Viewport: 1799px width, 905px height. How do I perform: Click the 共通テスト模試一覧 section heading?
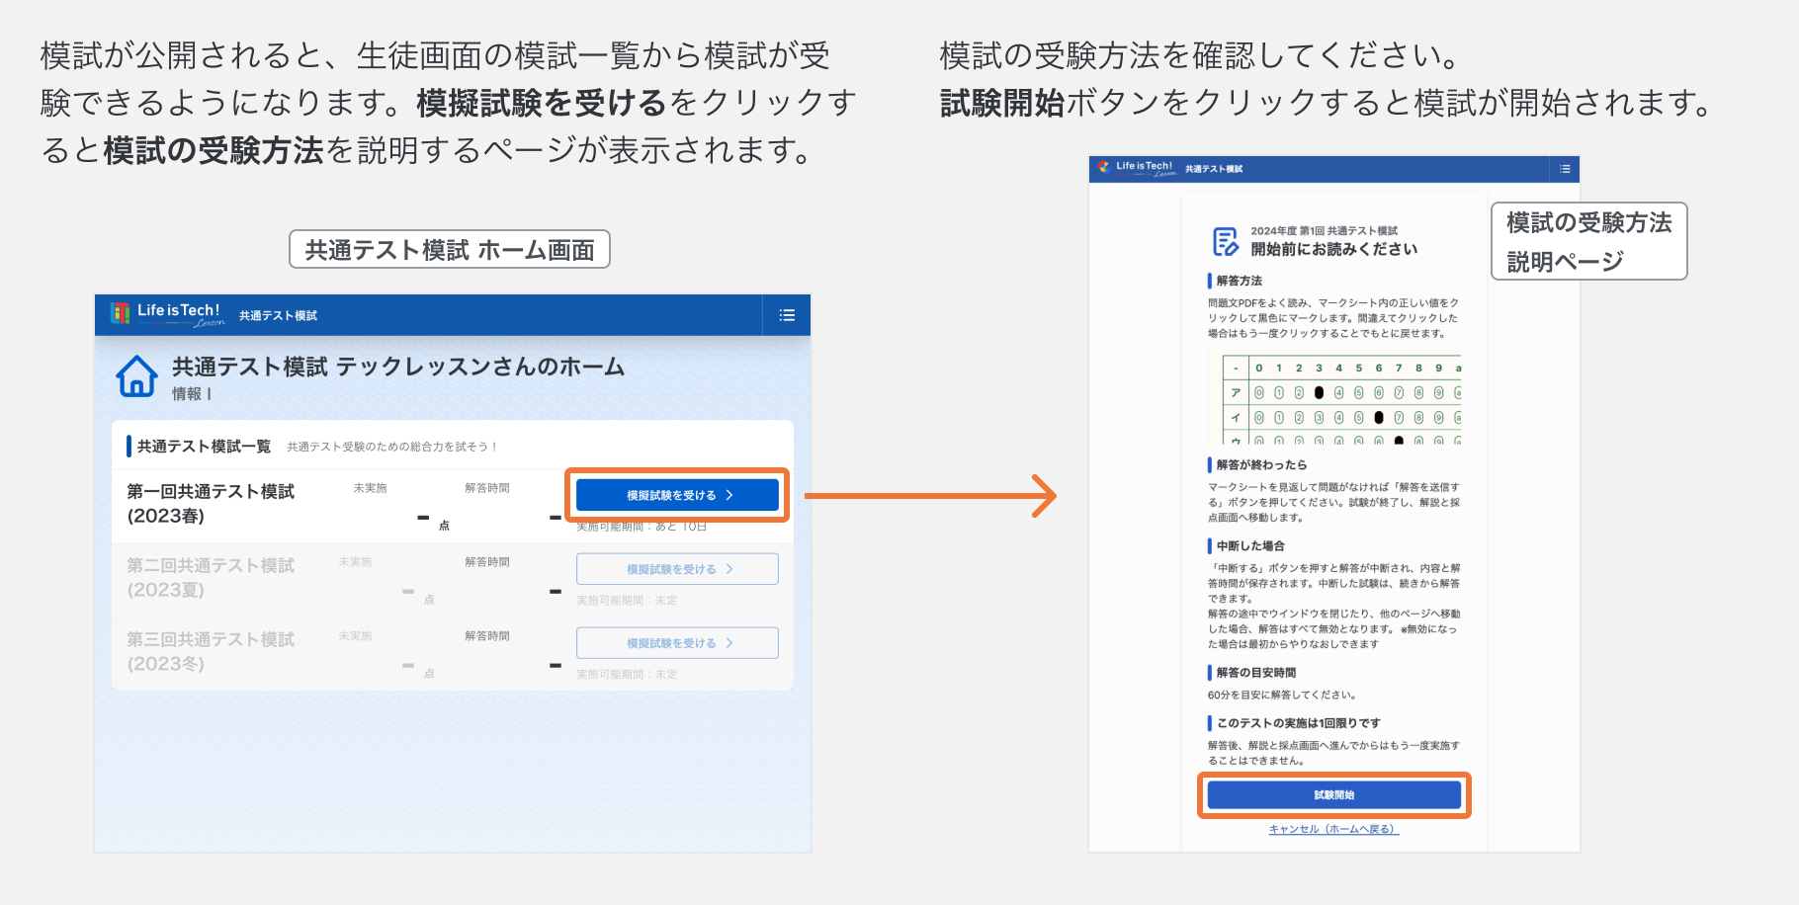coord(204,447)
